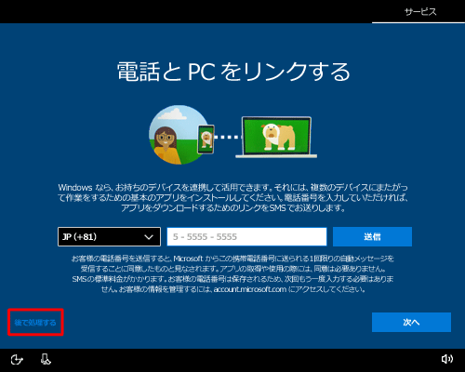The height and width of the screenshot is (372, 465).
Task: Click the 電話と PC をリンクする heading
Action: [233, 72]
